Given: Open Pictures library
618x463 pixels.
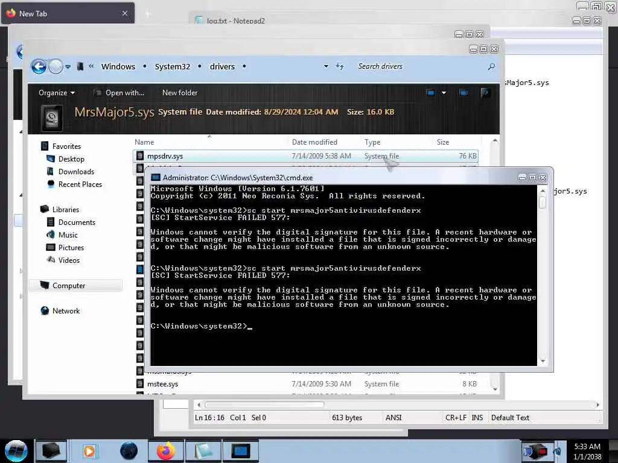Looking at the screenshot, I should click(71, 247).
